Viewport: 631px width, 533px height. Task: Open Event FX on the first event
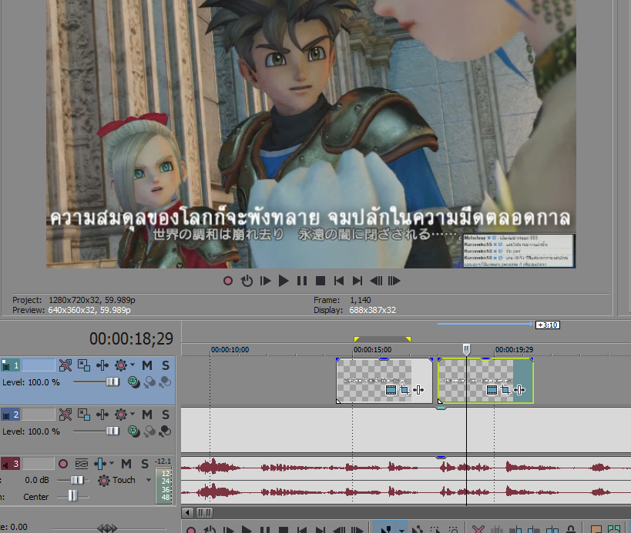(418, 390)
